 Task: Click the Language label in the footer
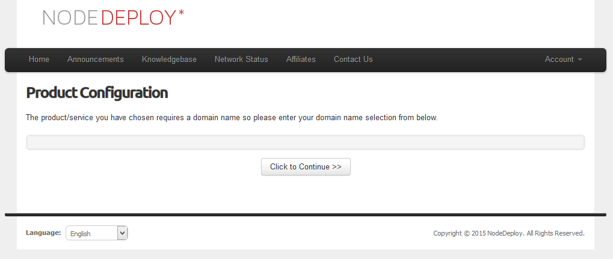[x=43, y=233]
